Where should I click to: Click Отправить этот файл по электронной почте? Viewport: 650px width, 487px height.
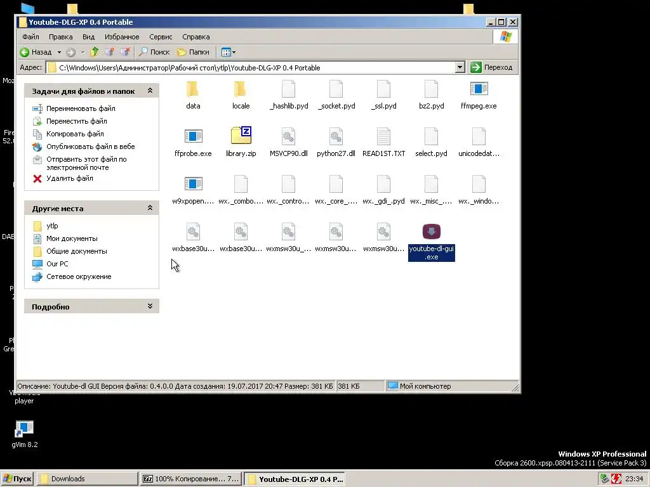tap(86, 163)
